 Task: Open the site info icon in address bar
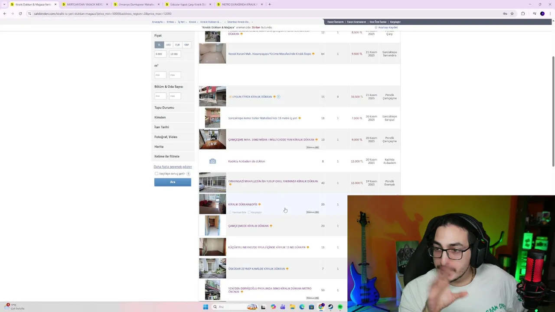click(29, 13)
